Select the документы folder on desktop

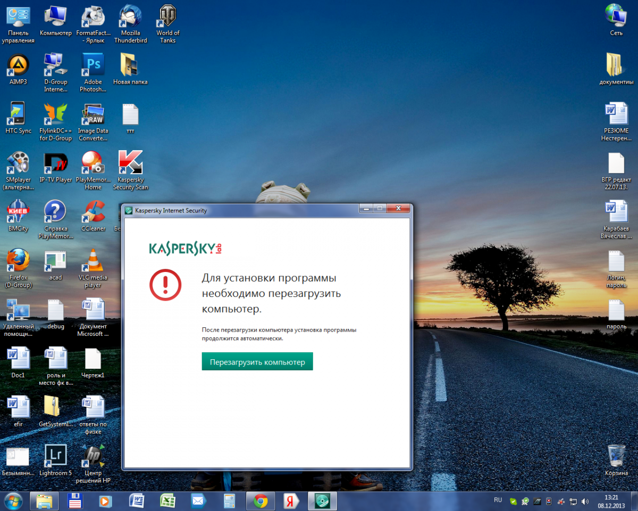pos(616,69)
